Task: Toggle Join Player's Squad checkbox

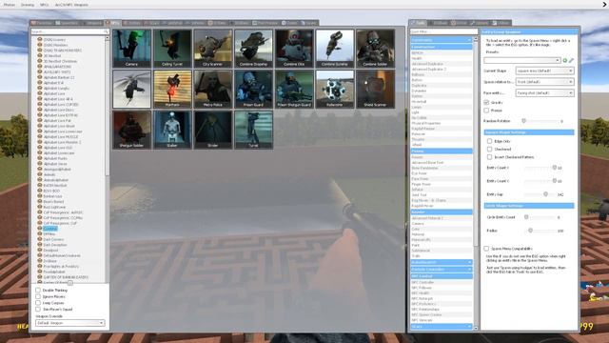Action: [x=38, y=309]
